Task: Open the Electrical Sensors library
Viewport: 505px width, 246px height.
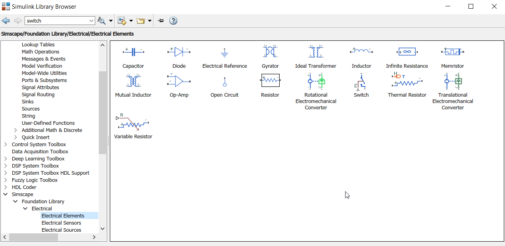Action: coord(61,223)
